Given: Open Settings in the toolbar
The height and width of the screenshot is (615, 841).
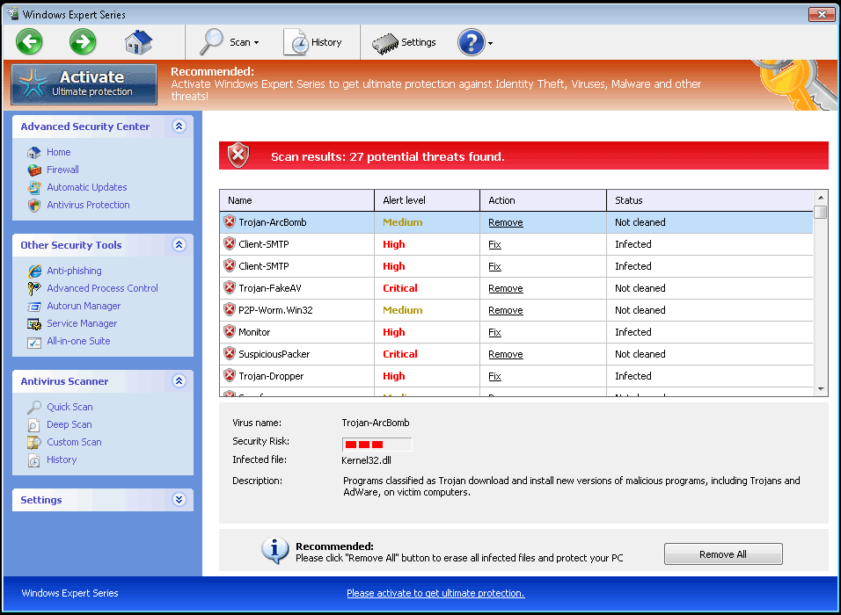Looking at the screenshot, I should (x=405, y=42).
